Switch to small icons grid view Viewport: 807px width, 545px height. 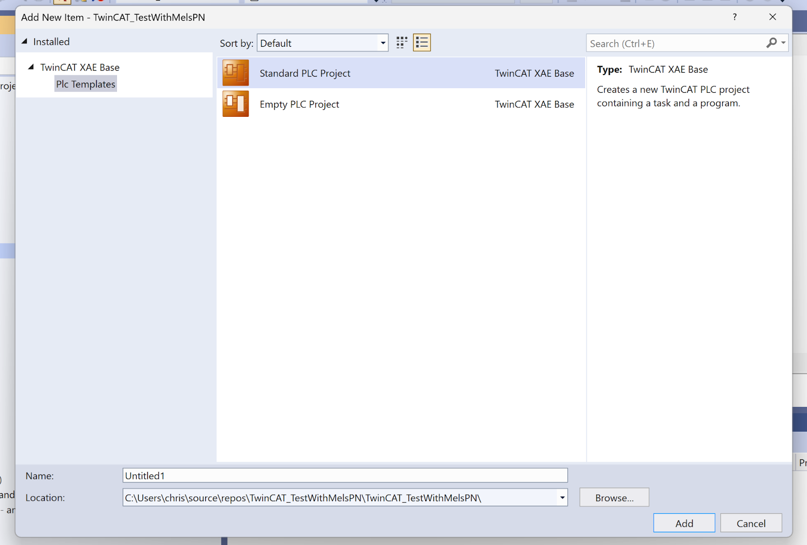coord(401,43)
